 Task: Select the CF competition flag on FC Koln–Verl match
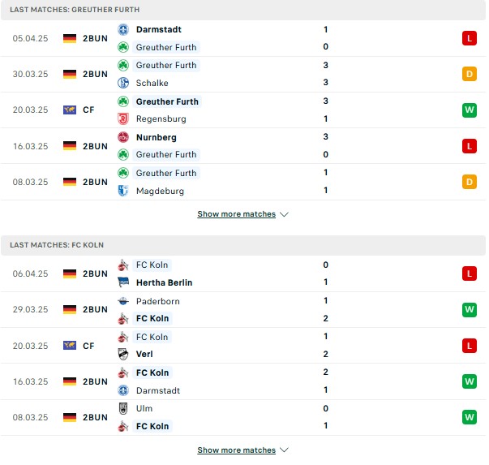(x=70, y=346)
